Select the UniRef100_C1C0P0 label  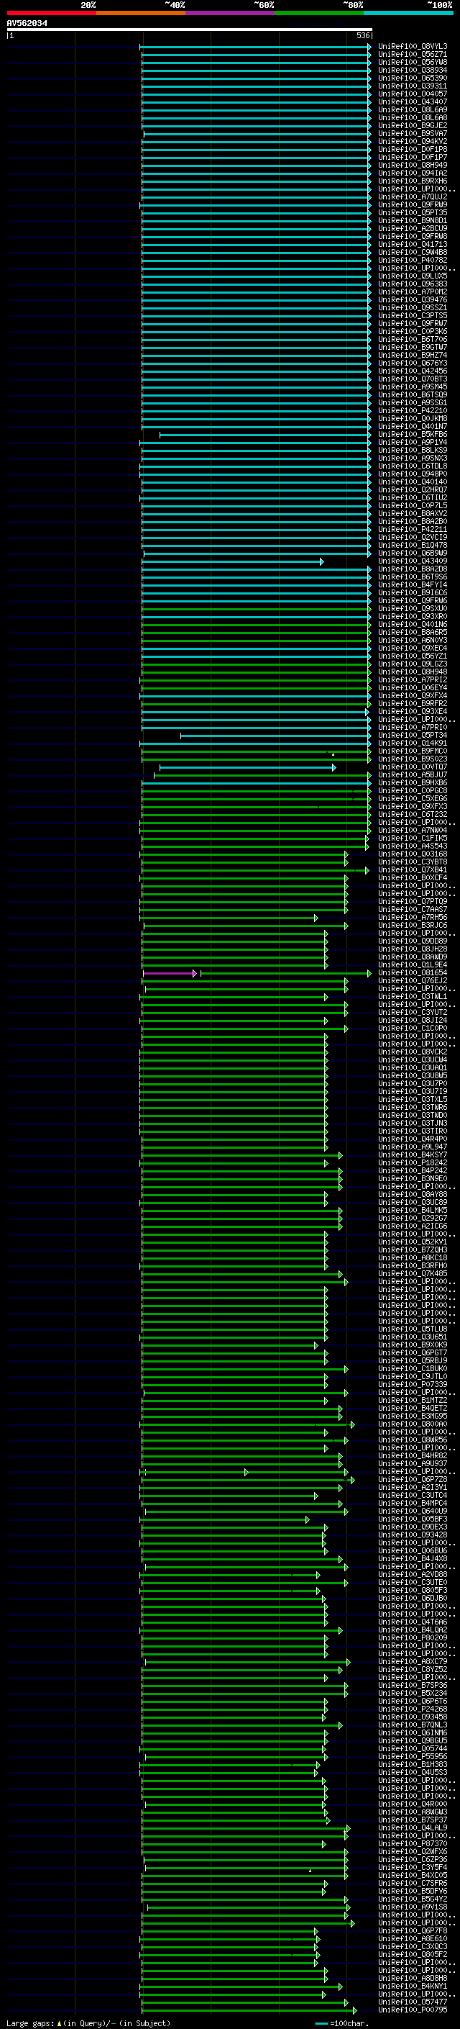pos(412,1029)
